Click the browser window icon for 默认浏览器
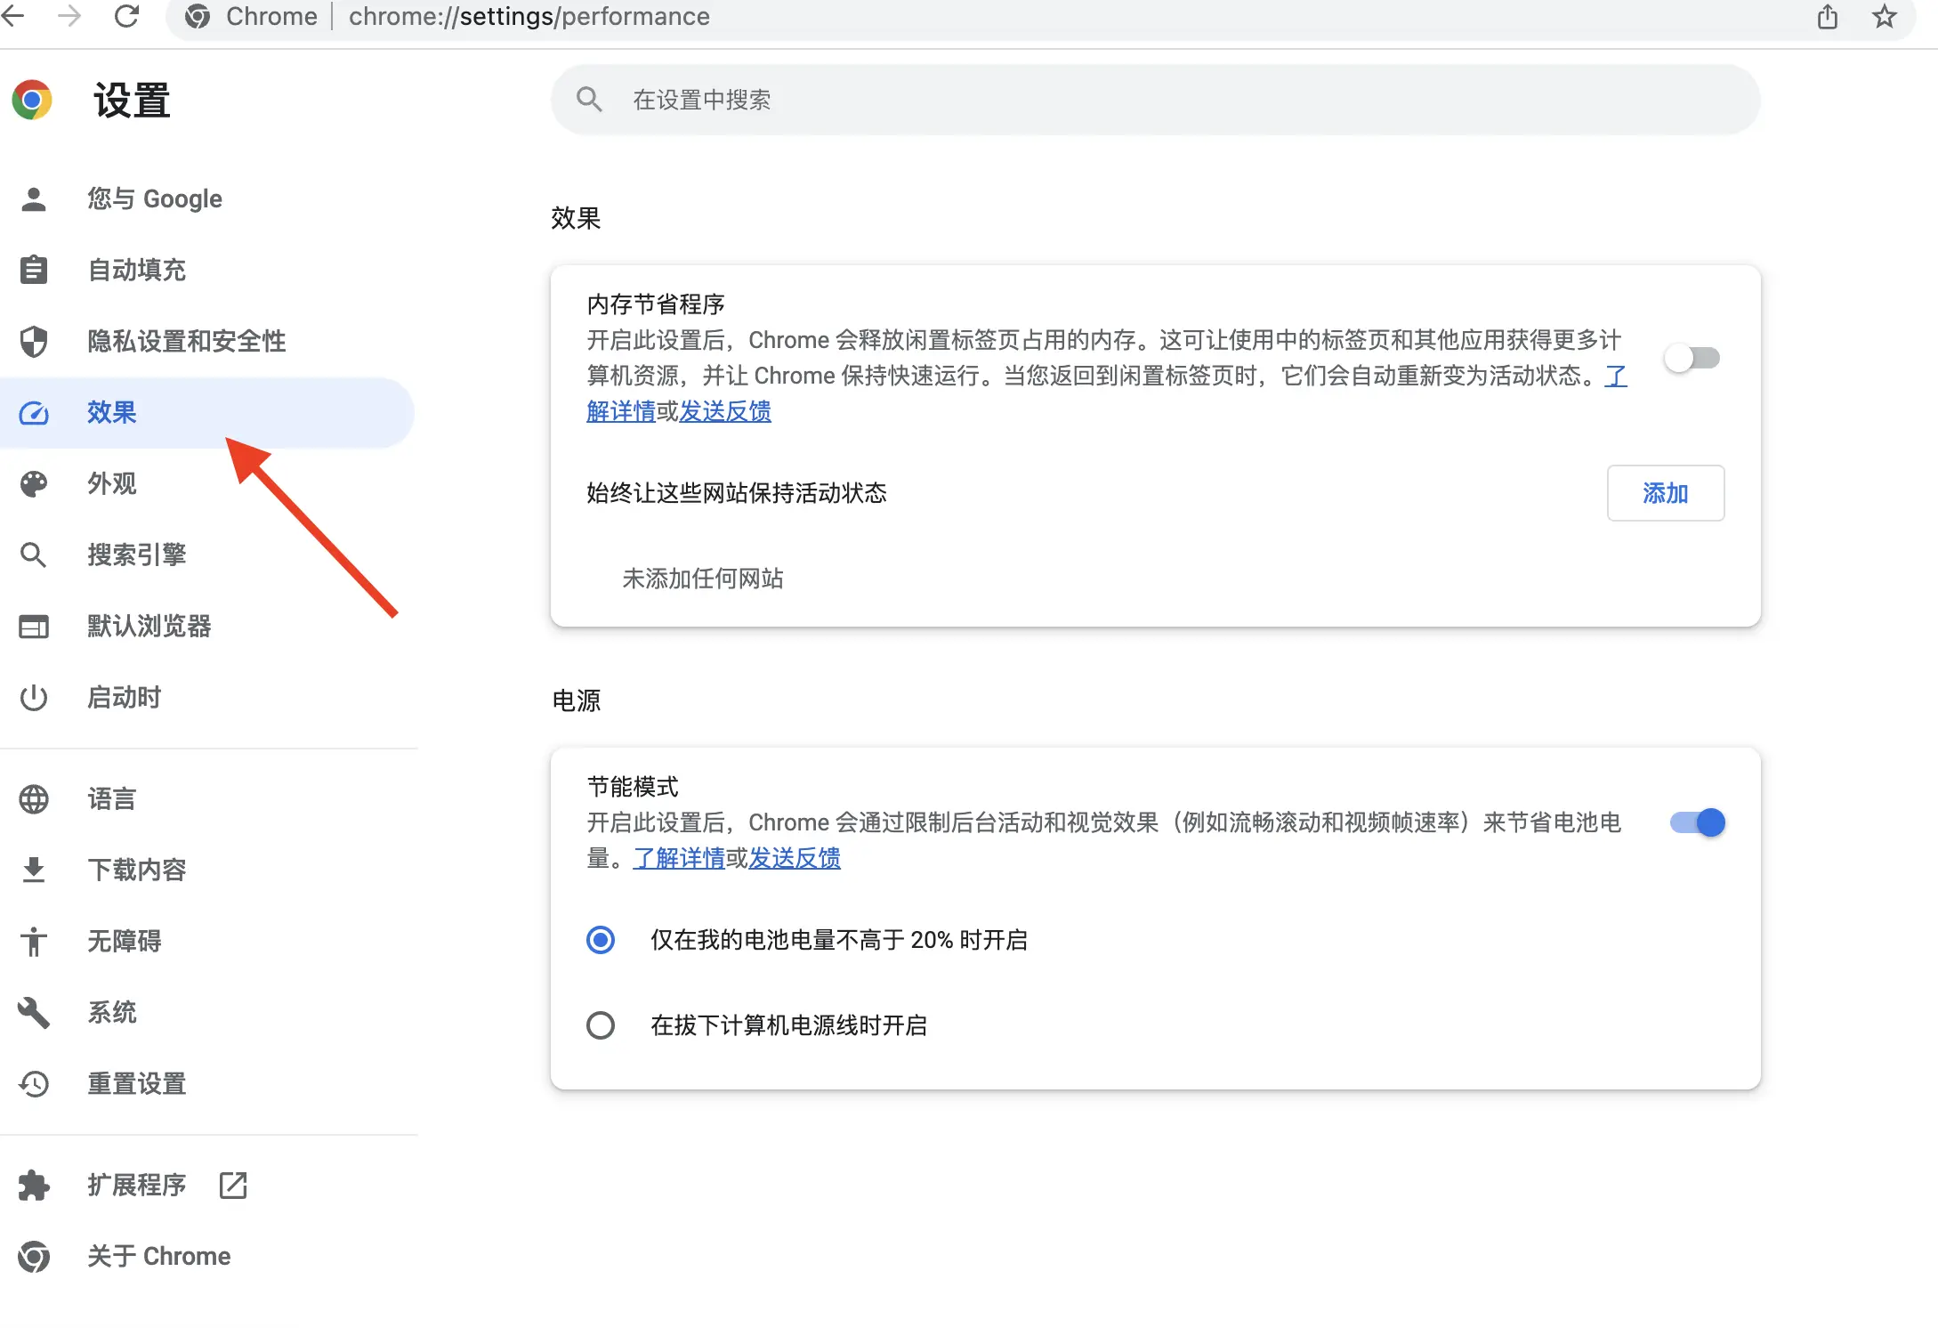Viewport: 1938px width, 1328px height. click(34, 626)
